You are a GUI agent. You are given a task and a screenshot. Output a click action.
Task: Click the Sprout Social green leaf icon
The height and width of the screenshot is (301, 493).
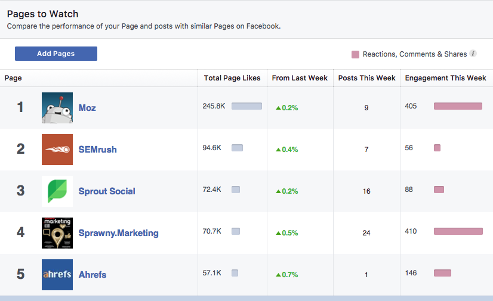tap(57, 191)
